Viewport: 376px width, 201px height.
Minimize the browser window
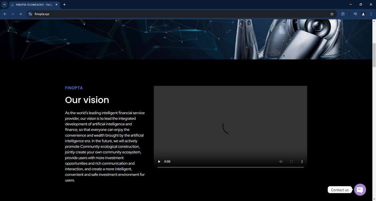tap(351, 5)
